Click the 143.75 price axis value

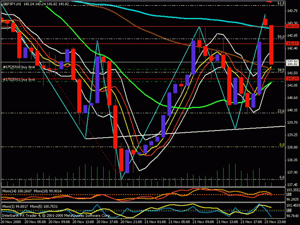(x=292, y=11)
